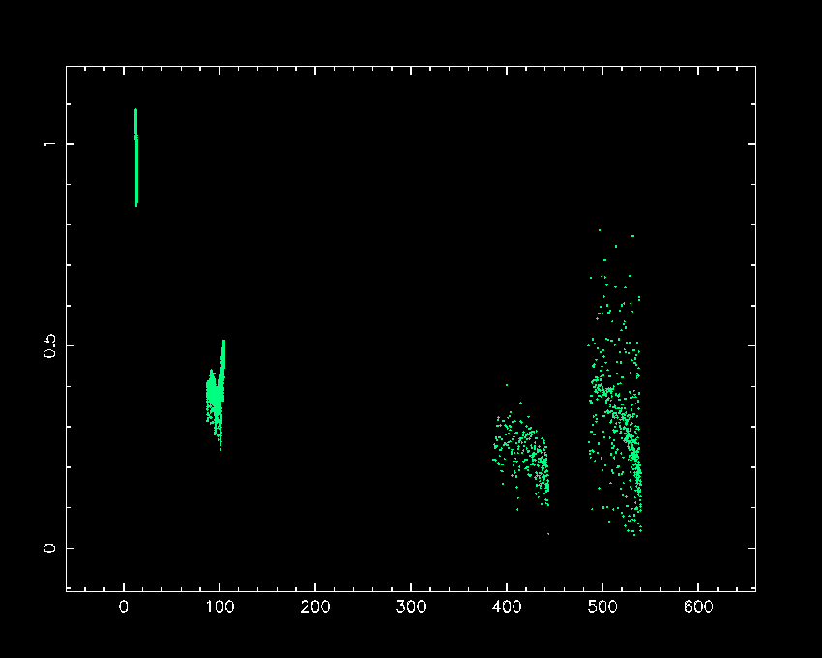
Task: Click the x-axis label 500
Action: pyautogui.click(x=602, y=607)
